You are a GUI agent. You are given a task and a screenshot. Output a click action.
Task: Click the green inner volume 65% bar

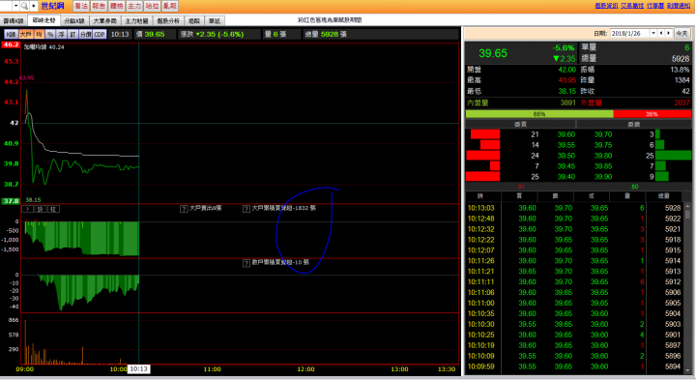click(x=539, y=114)
